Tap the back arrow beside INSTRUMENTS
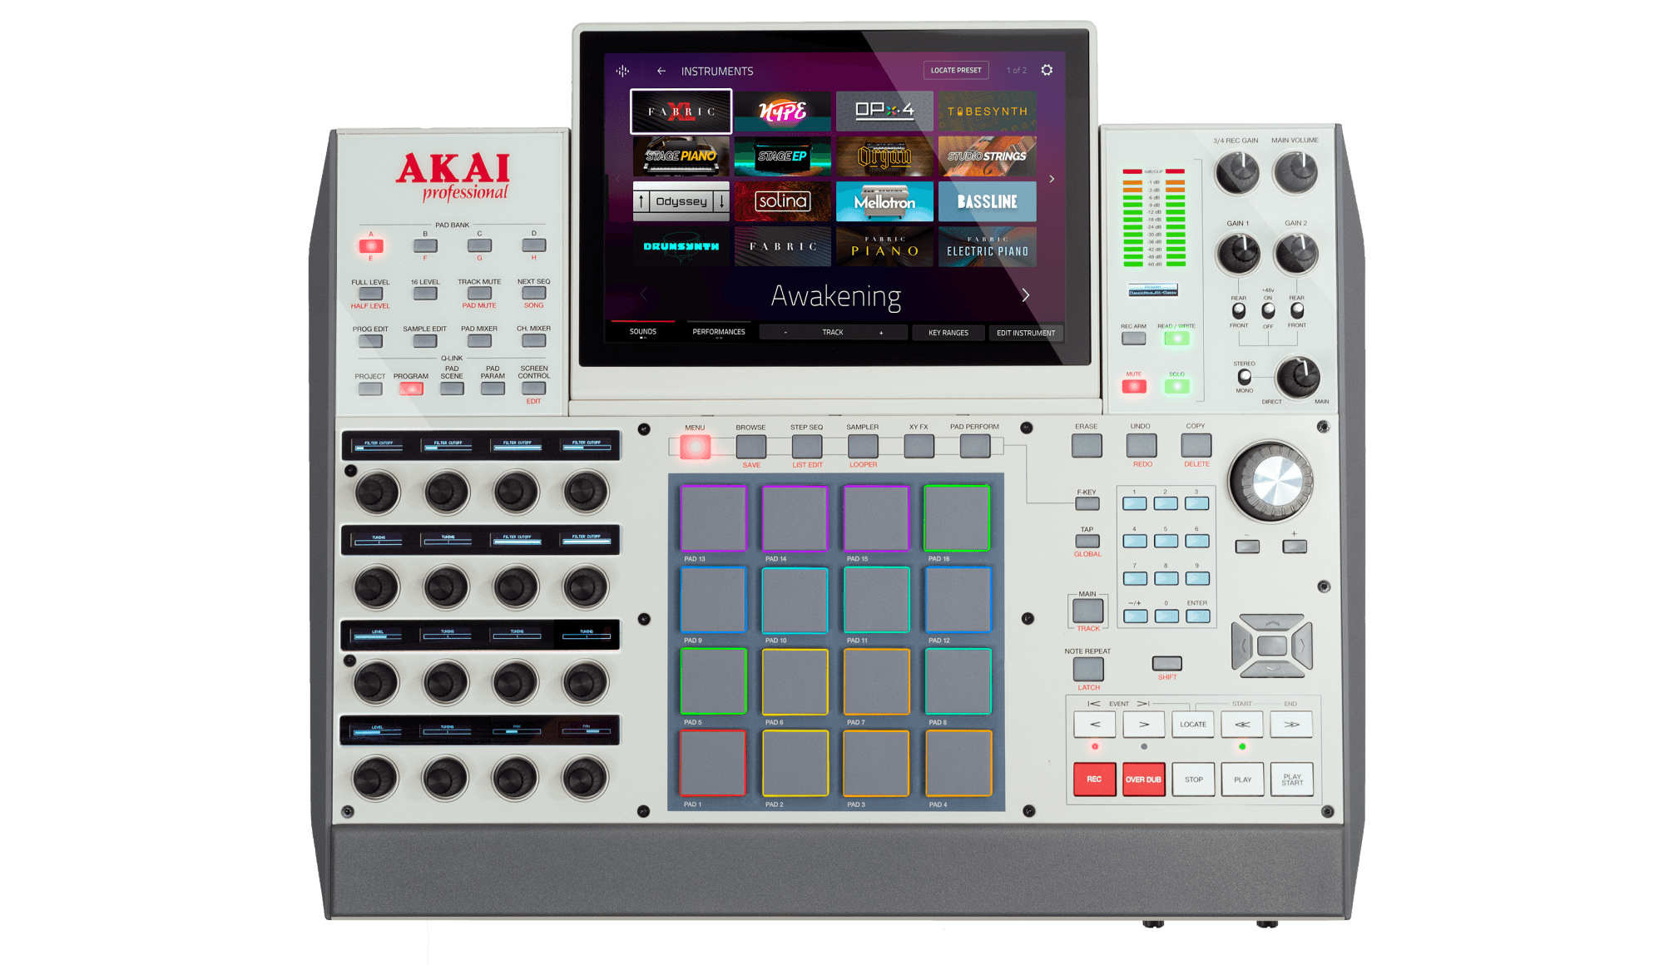This screenshot has height=965, width=1664. click(661, 72)
